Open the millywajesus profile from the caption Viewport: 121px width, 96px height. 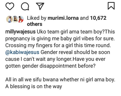pyautogui.click(x=20, y=32)
